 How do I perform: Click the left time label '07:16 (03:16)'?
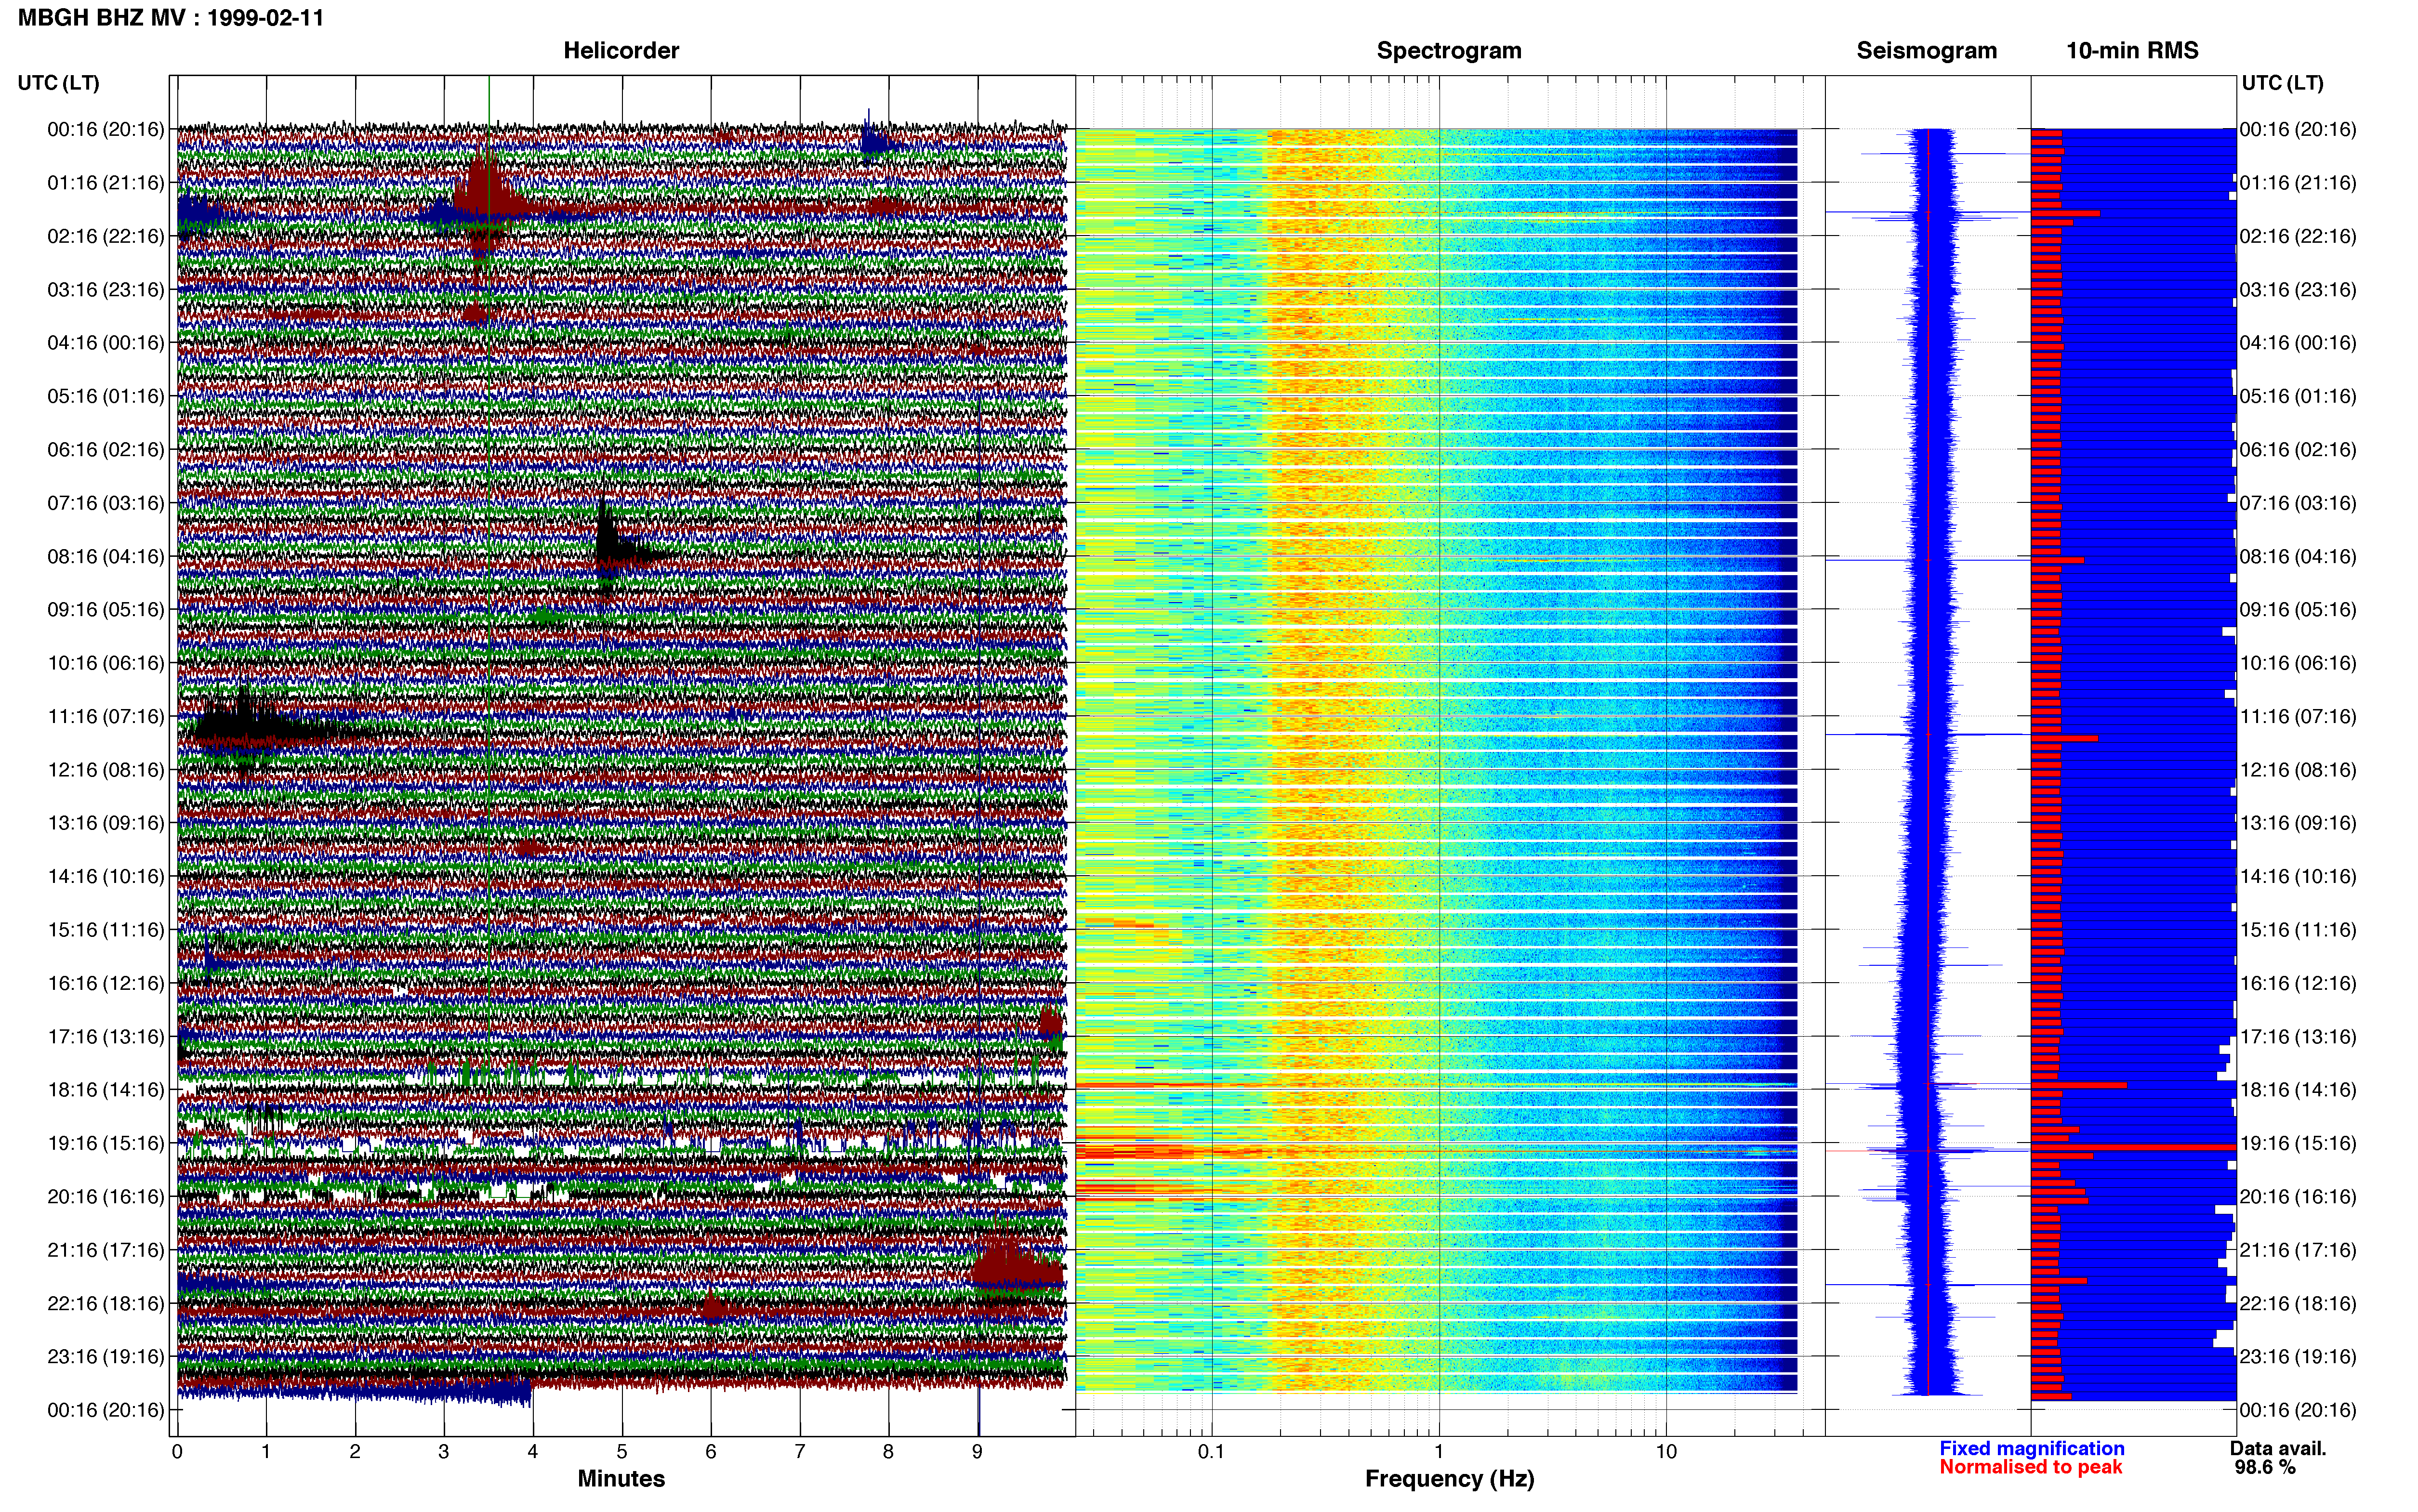click(106, 503)
